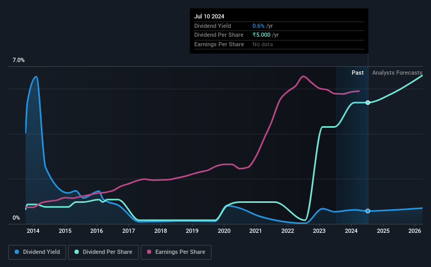The width and height of the screenshot is (431, 267).
Task: Toggle the Dividend Per Share legend button
Action: pos(103,252)
